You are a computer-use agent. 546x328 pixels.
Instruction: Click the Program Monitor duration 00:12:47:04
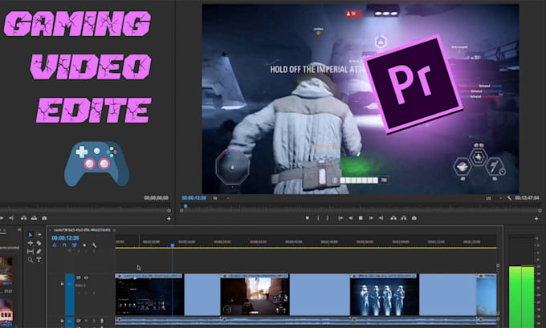tap(527, 198)
